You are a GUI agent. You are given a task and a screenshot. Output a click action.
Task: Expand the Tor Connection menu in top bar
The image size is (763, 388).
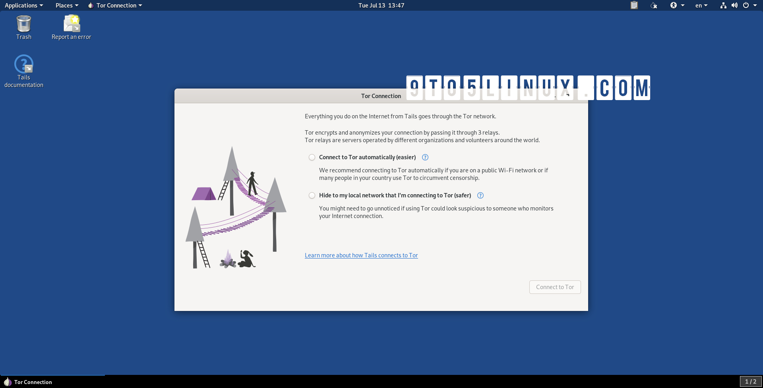point(115,5)
